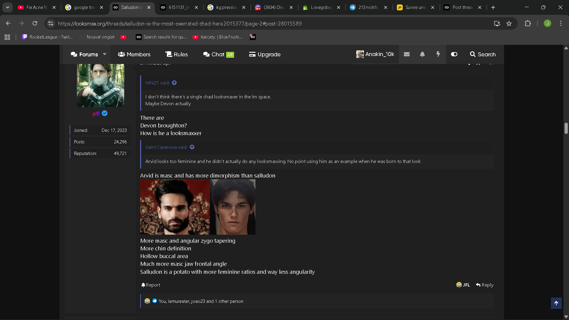This screenshot has width=569, height=320.
Task: Expand the Forums dropdown arrow
Action: click(x=105, y=54)
